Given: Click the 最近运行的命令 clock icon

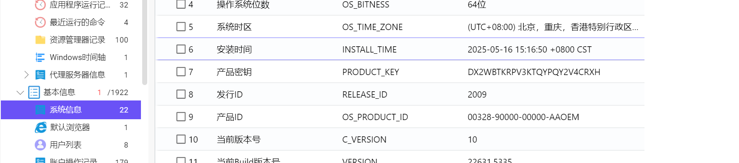Looking at the screenshot, I should click(40, 22).
